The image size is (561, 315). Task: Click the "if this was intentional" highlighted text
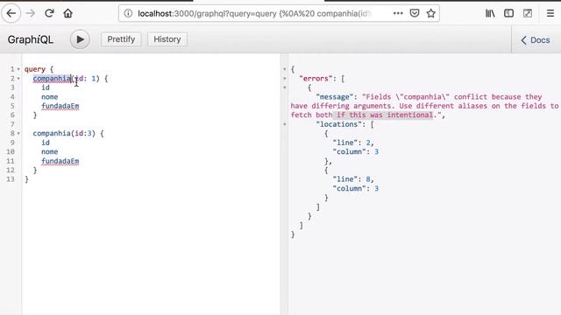coord(385,115)
